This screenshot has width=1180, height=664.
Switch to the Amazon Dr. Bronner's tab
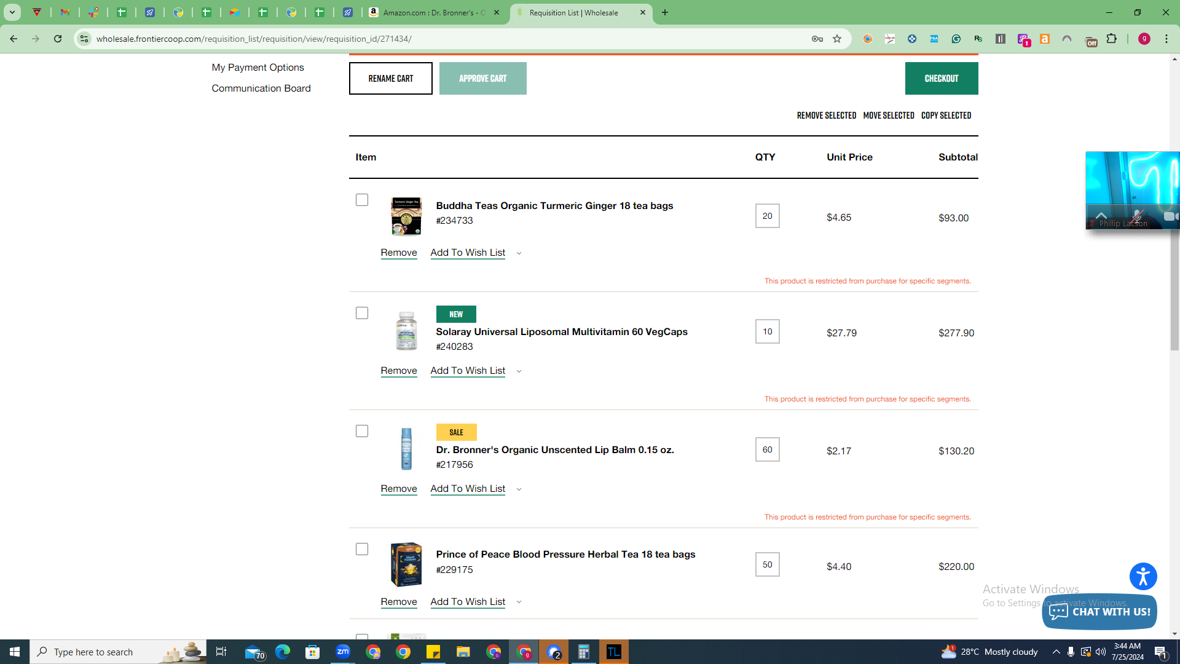435,12
